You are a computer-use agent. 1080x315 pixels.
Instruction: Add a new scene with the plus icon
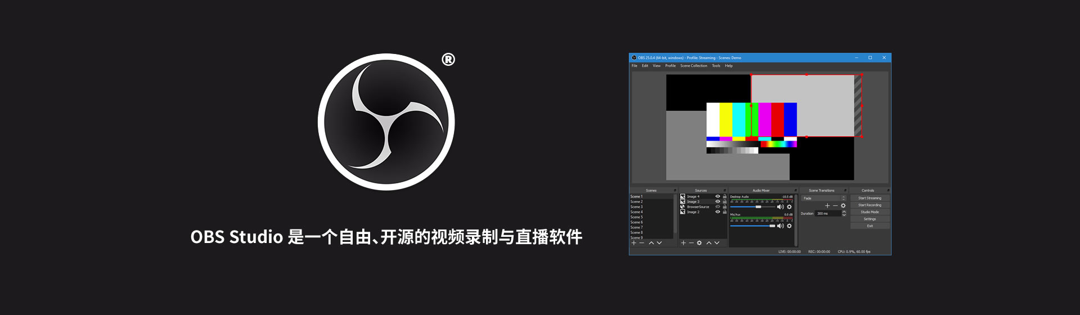(634, 243)
